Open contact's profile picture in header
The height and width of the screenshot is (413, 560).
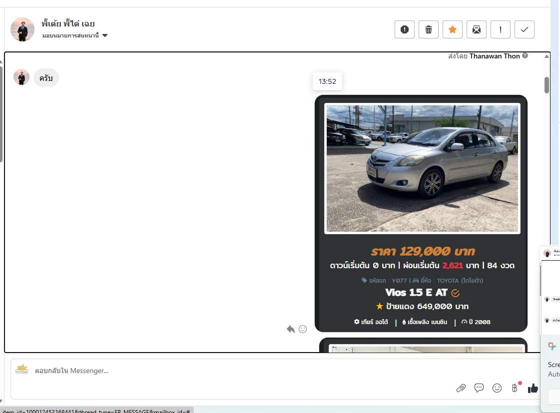(22, 29)
